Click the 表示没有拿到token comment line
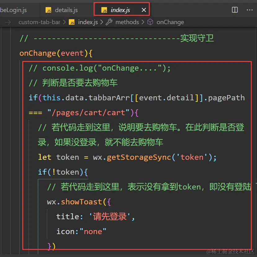The image size is (257, 257). point(149,187)
